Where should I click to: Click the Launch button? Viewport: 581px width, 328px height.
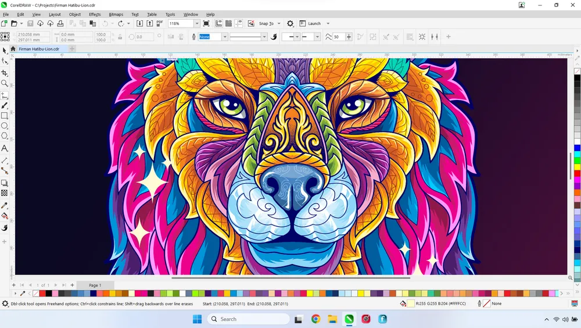314,24
